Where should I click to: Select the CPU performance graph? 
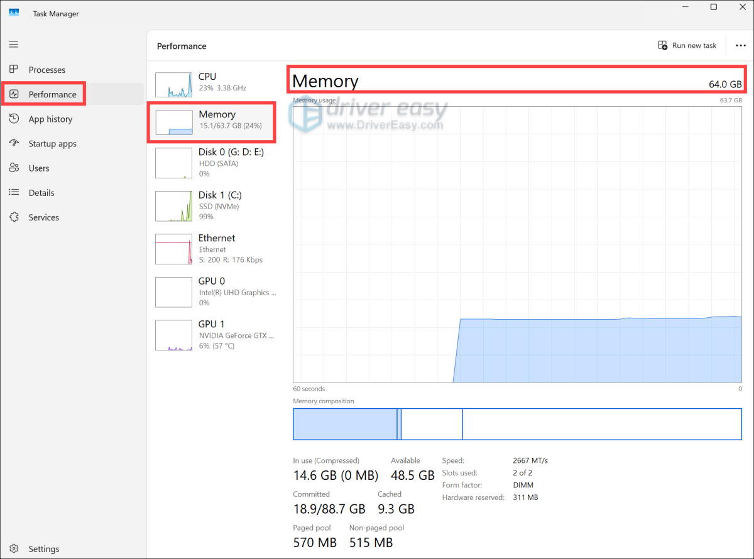point(174,84)
